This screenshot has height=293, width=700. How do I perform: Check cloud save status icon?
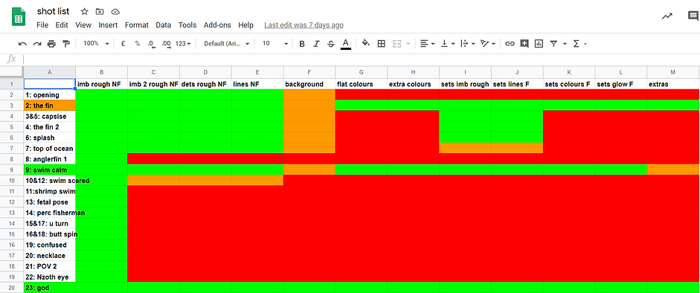coord(115,12)
